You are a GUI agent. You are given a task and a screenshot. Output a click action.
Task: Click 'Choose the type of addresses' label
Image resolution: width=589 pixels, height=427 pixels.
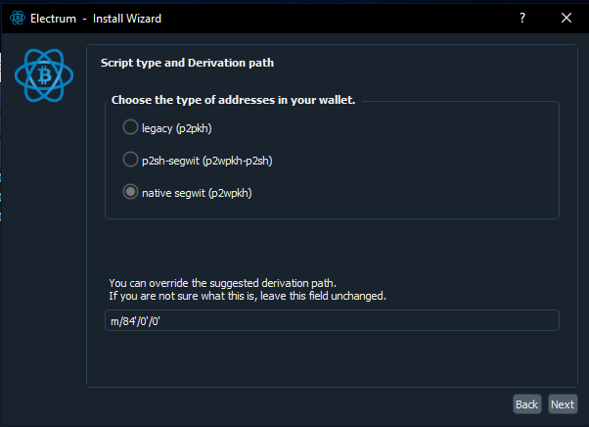tap(233, 100)
